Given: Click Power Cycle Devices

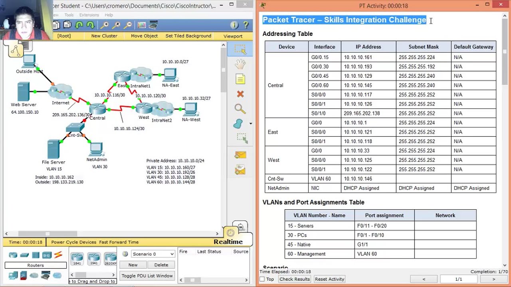Looking at the screenshot, I should [73, 242].
